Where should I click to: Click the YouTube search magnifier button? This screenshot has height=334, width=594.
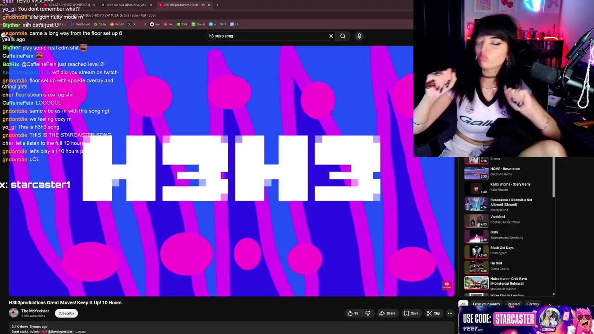pyautogui.click(x=343, y=36)
